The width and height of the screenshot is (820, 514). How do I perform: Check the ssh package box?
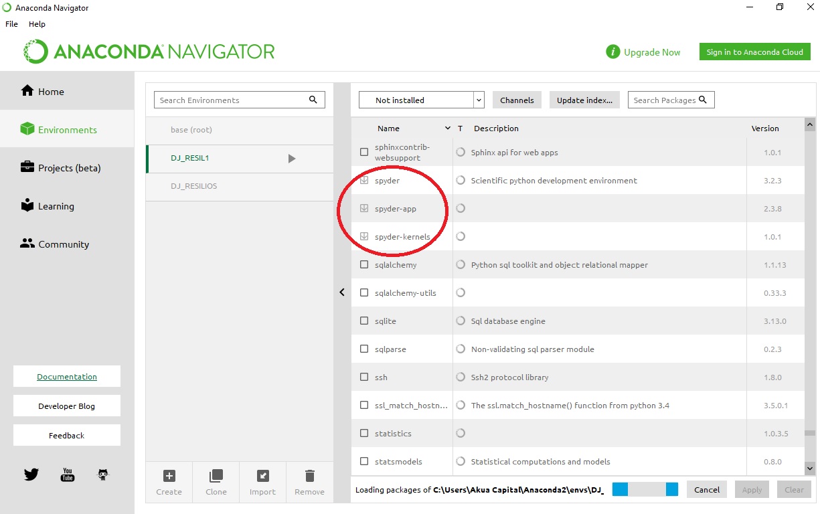(364, 377)
